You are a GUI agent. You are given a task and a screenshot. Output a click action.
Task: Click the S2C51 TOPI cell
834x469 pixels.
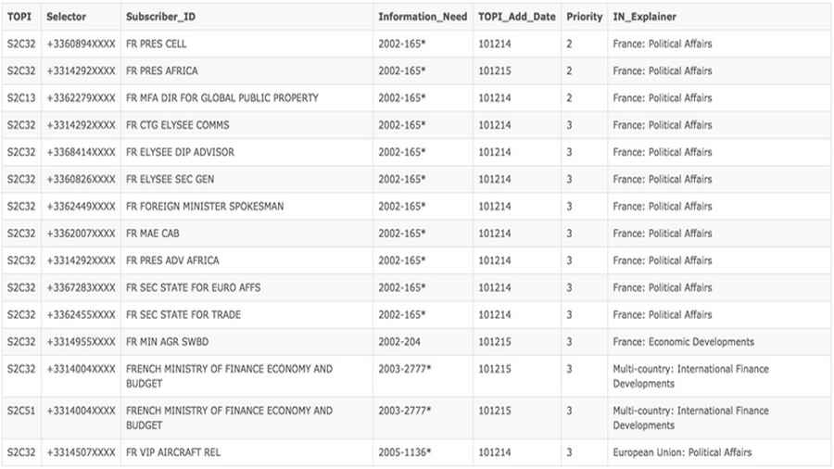[x=21, y=411]
